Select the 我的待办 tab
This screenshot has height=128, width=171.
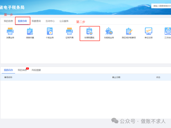tap(8, 70)
